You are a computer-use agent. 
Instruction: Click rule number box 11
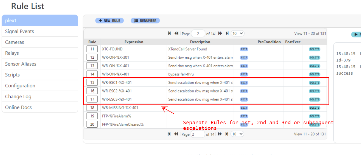(x=92, y=49)
